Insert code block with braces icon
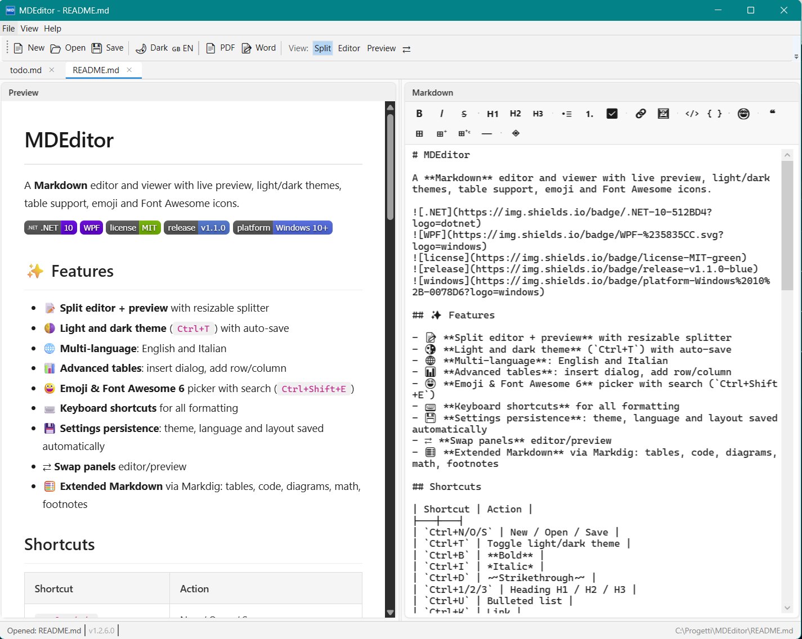Screen dimensions: 802x639 [714, 114]
